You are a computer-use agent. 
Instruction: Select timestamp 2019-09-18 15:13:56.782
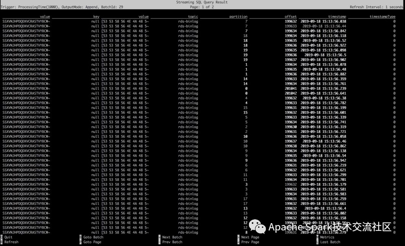tap(323, 103)
